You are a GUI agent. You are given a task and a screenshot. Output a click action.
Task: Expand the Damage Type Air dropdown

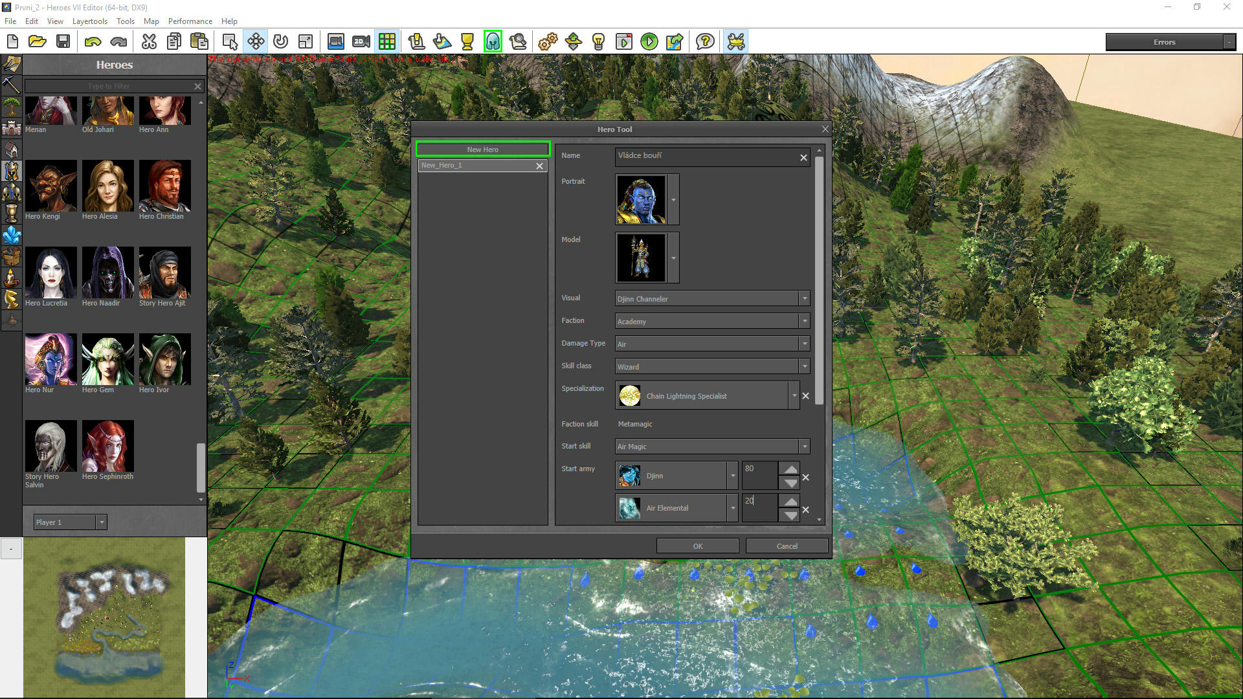click(805, 344)
